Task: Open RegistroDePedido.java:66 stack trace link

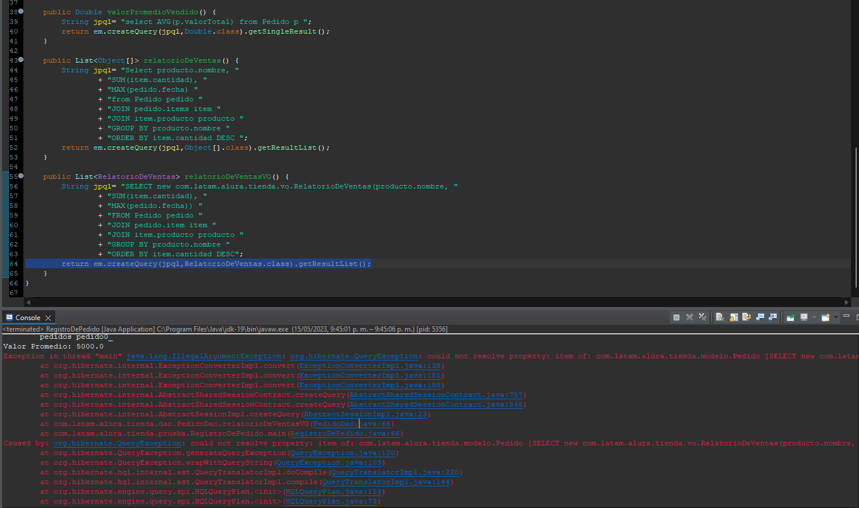Action: (x=345, y=433)
